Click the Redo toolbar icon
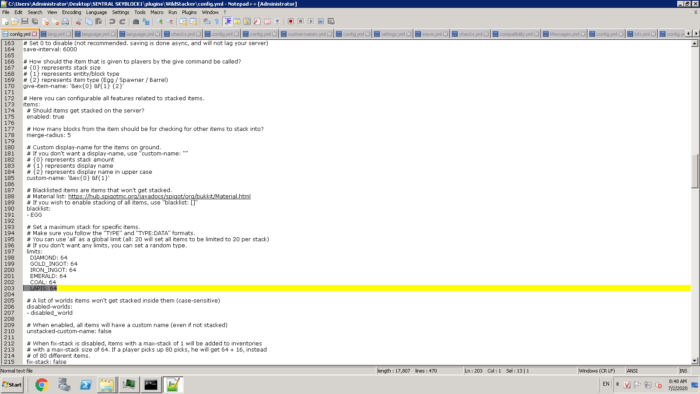Screen dimensions: 700x394 point(122,21)
